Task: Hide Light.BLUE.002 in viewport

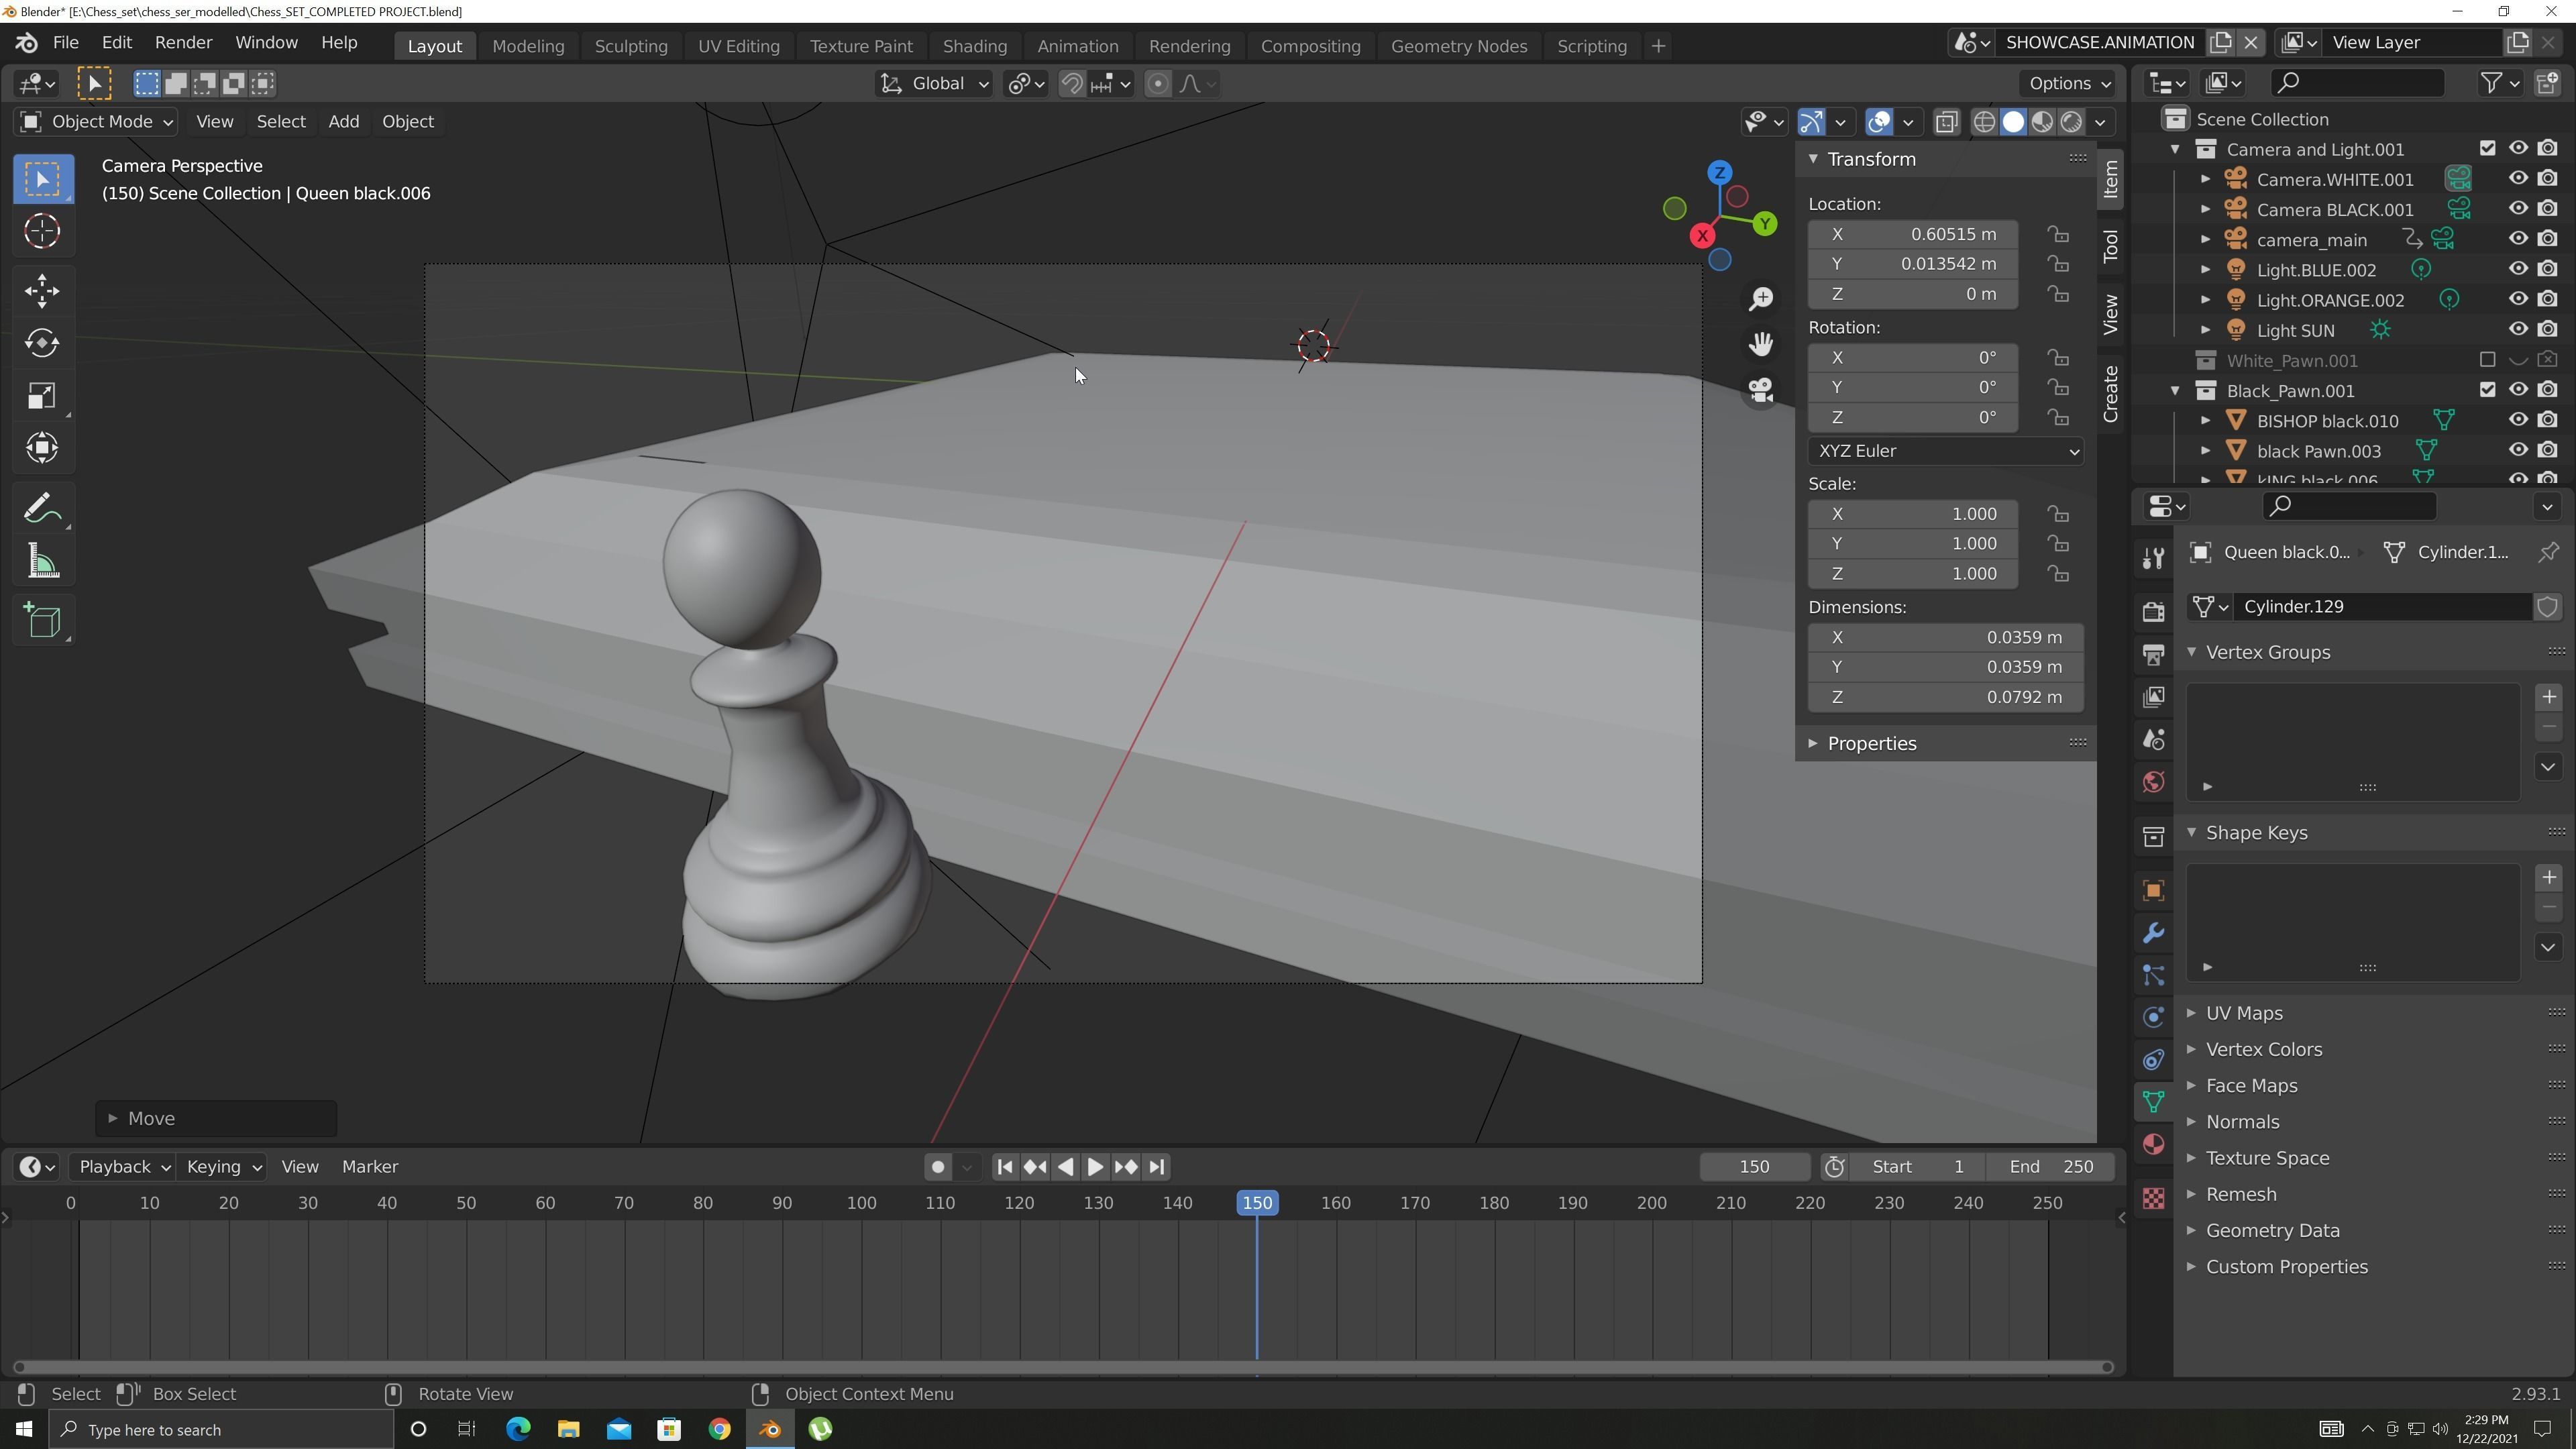Action: pyautogui.click(x=2518, y=269)
